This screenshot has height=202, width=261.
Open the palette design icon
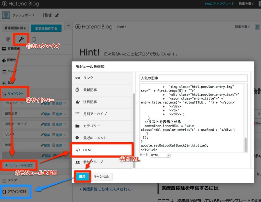8,39
